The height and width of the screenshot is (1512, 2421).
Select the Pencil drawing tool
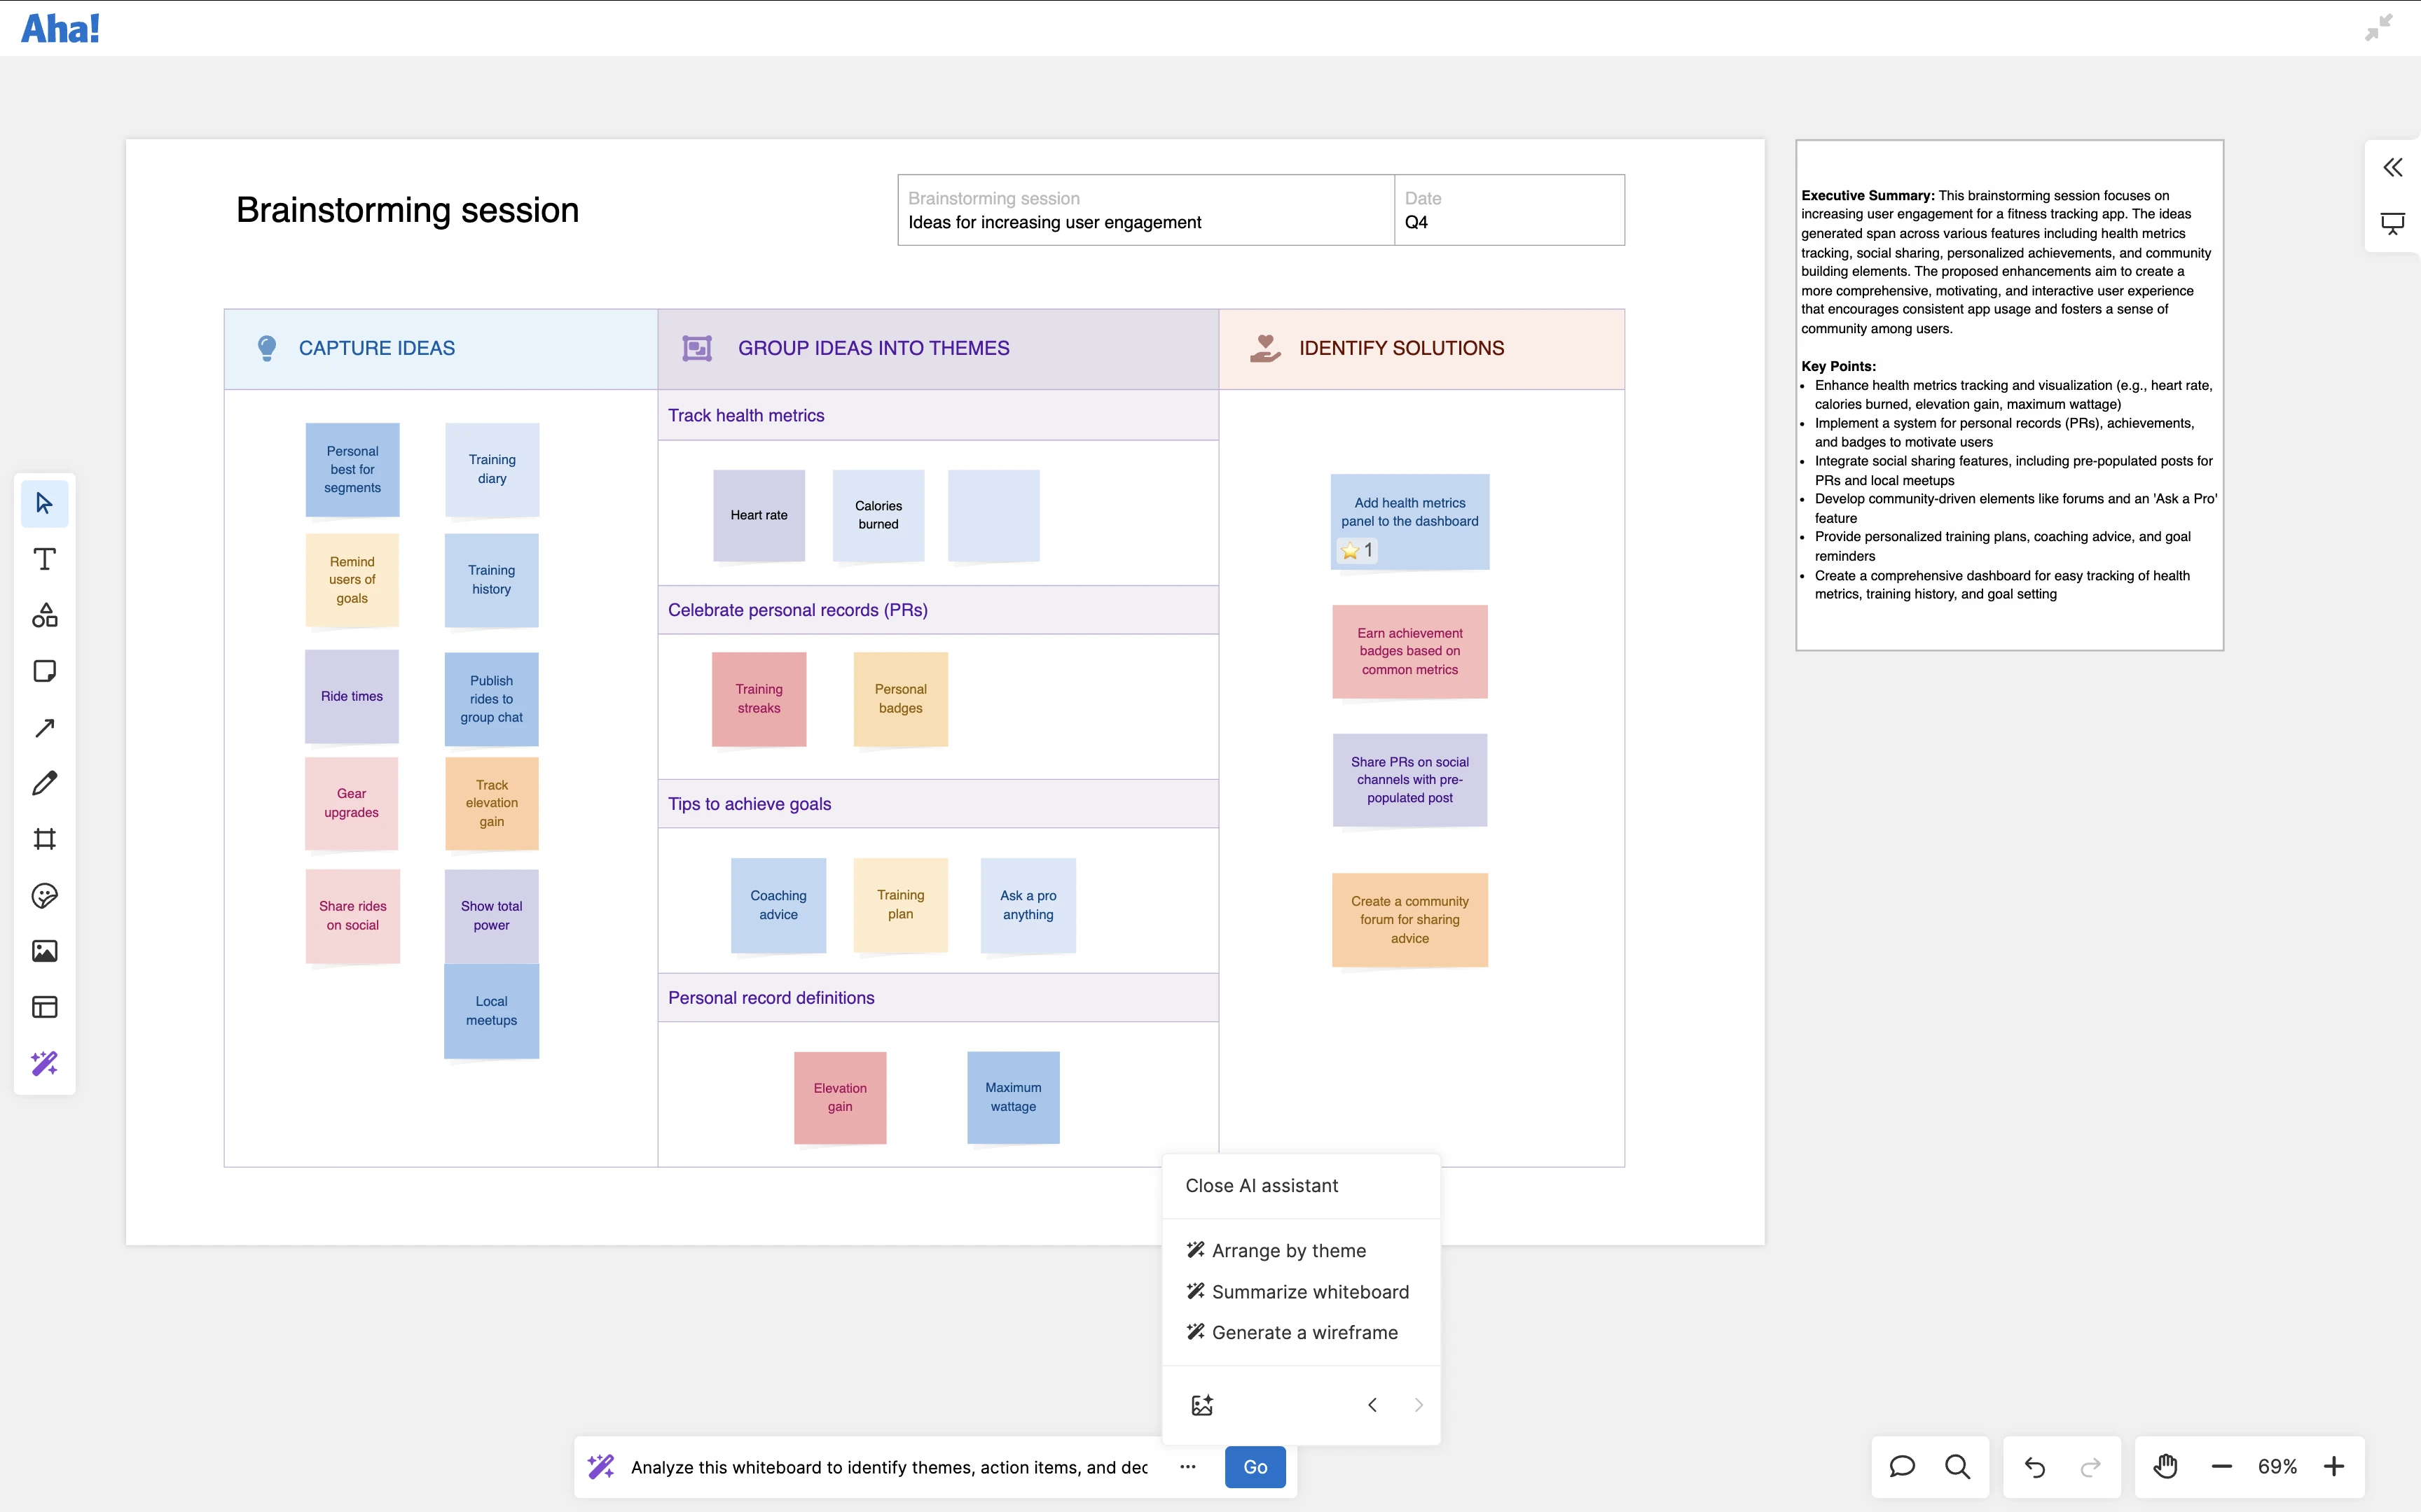(44, 783)
